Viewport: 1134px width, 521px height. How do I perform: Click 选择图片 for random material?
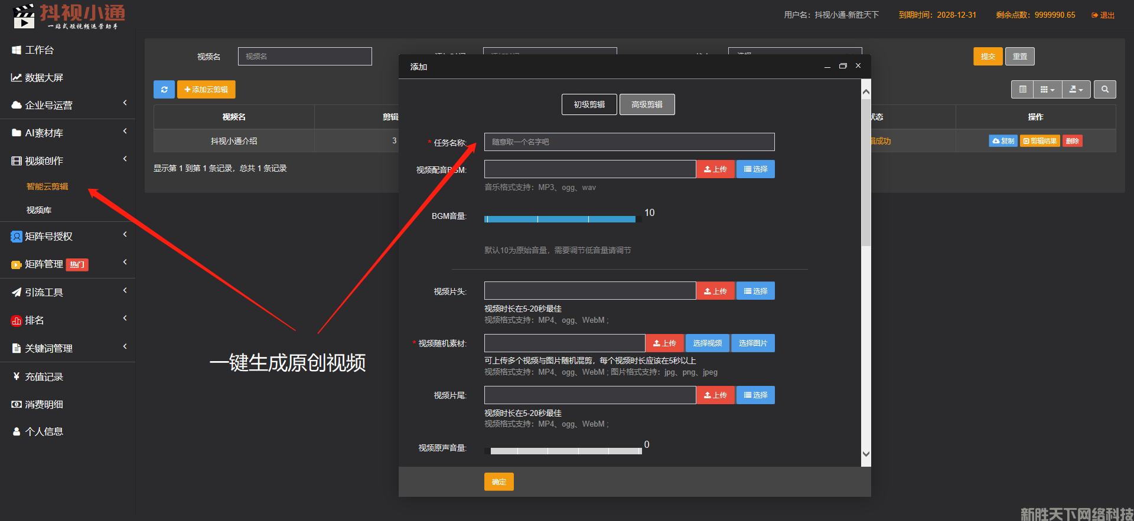click(752, 343)
